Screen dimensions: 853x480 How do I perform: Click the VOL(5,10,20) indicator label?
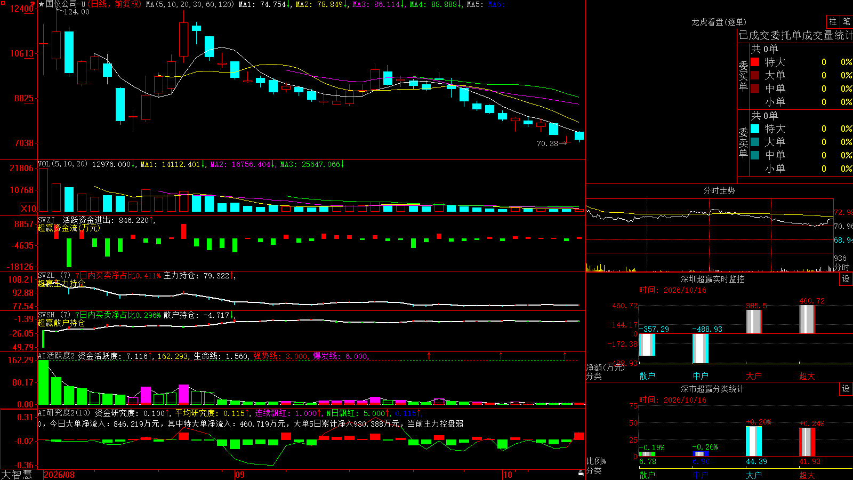pos(62,164)
